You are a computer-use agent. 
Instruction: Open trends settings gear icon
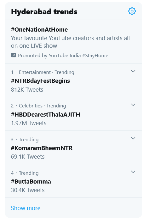[x=132, y=11]
